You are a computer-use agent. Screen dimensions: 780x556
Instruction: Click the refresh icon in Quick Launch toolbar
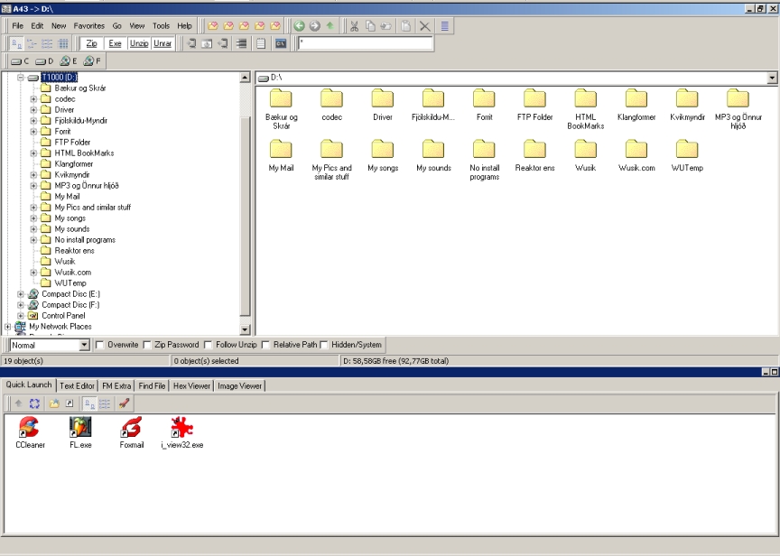pyautogui.click(x=36, y=403)
